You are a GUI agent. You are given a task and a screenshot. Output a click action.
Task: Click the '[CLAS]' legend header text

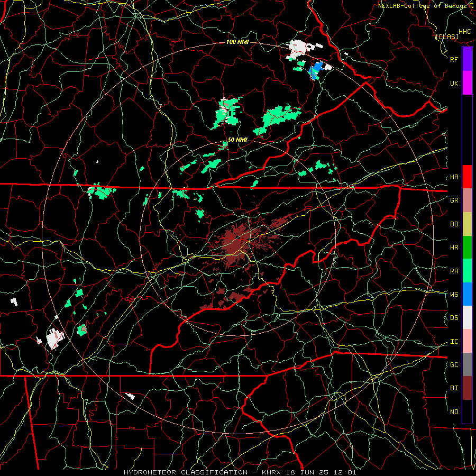(446, 37)
